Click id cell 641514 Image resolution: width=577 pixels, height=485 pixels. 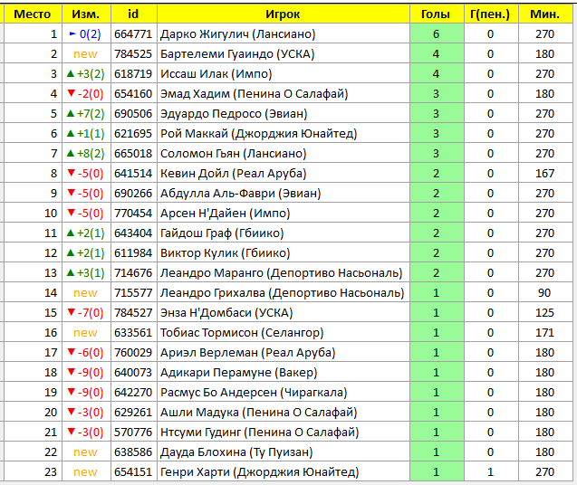(x=133, y=173)
